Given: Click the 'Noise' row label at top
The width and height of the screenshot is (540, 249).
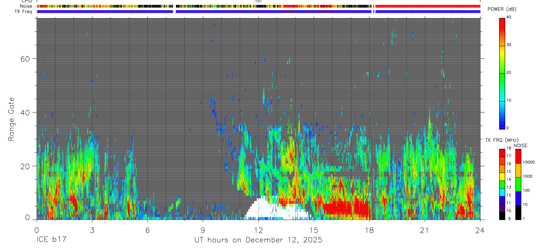Looking at the screenshot, I should point(26,6).
